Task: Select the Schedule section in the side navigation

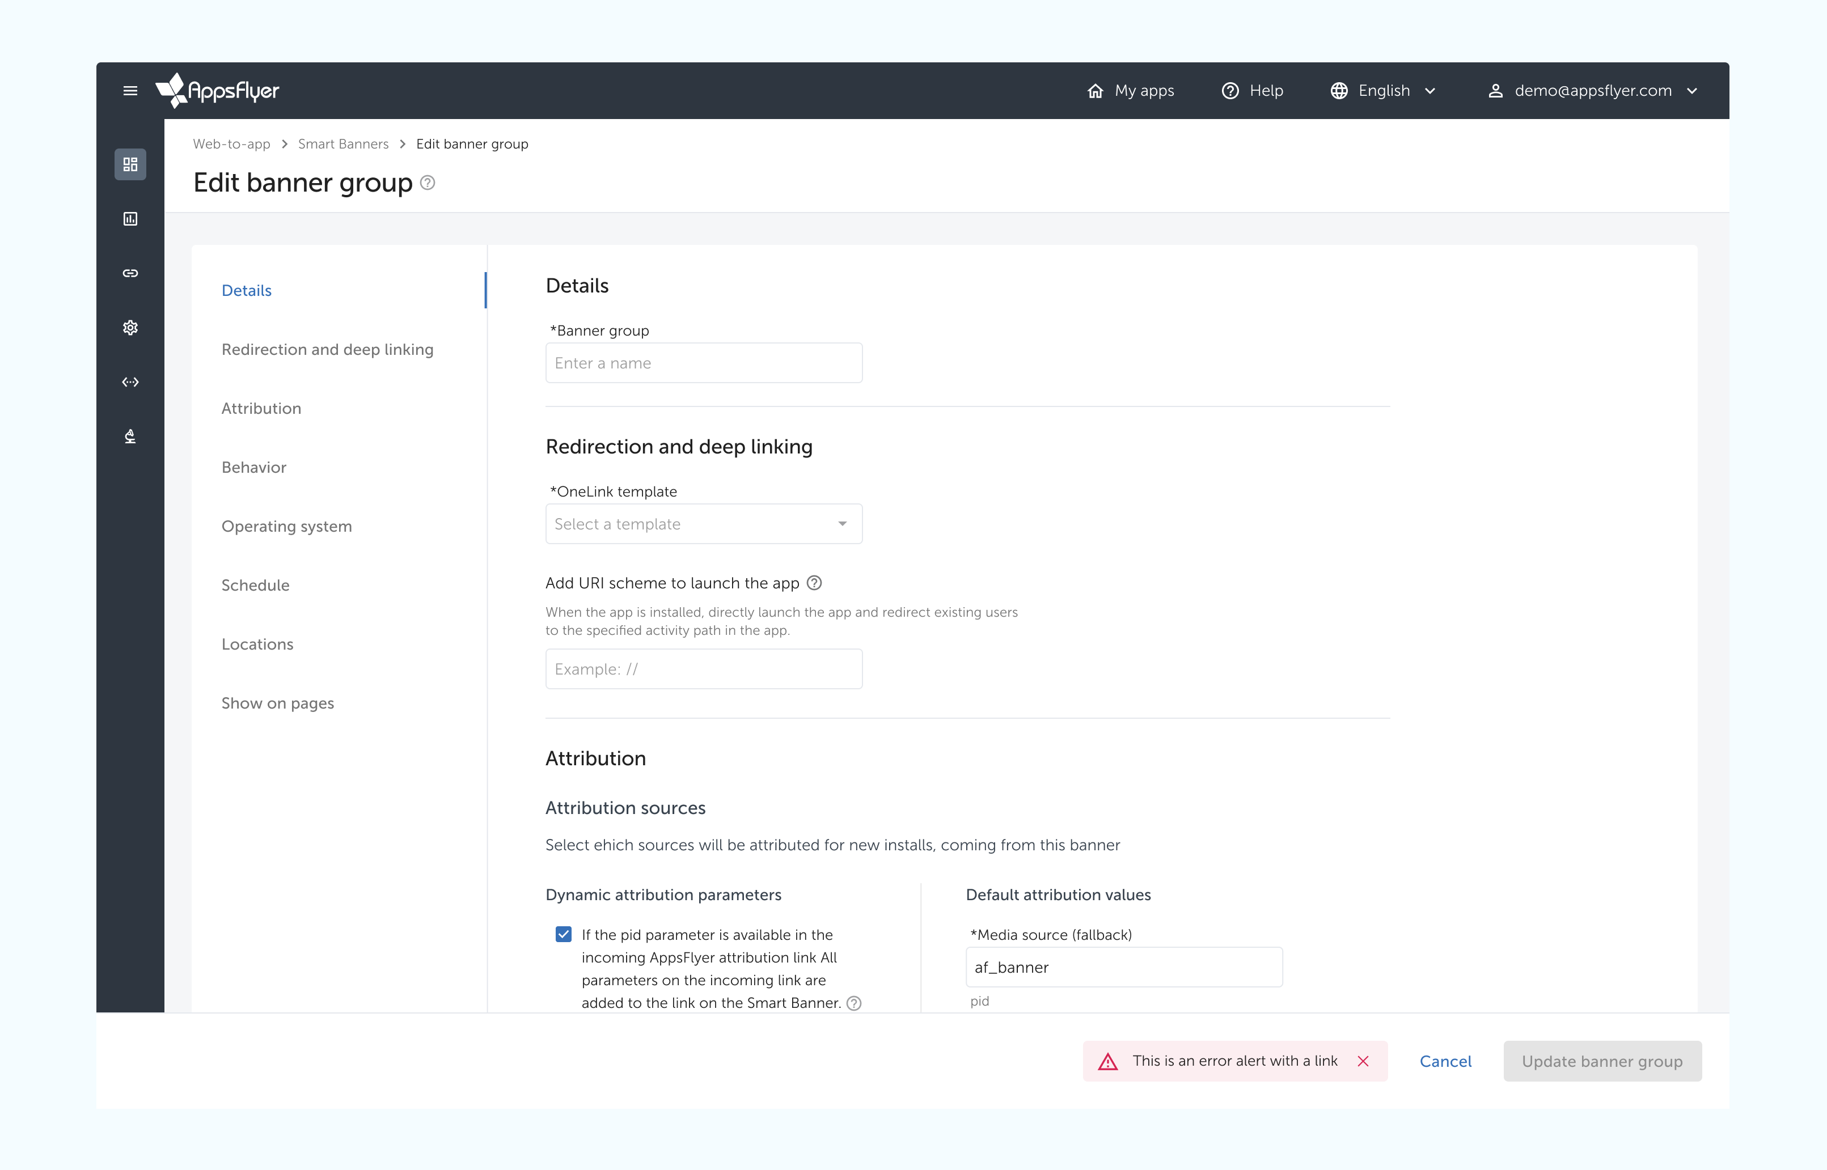Action: click(x=255, y=585)
